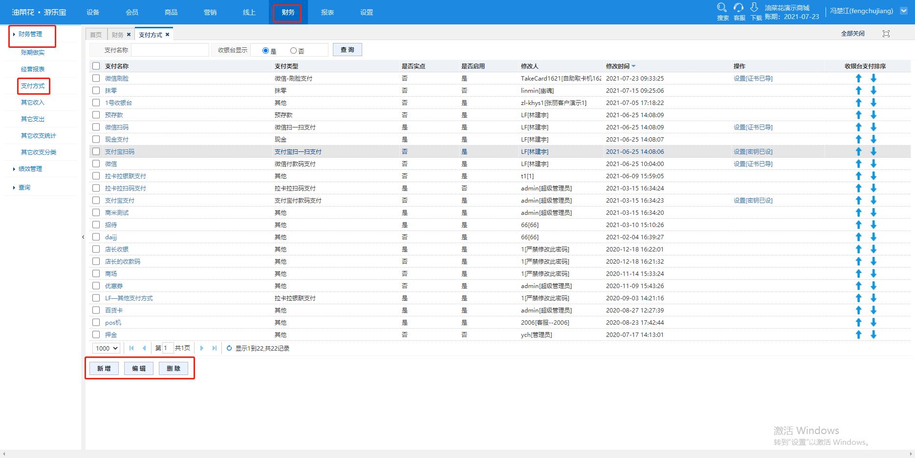Screen dimensions: 915x458
Task: Click the download icon in the header
Action: coord(754,7)
